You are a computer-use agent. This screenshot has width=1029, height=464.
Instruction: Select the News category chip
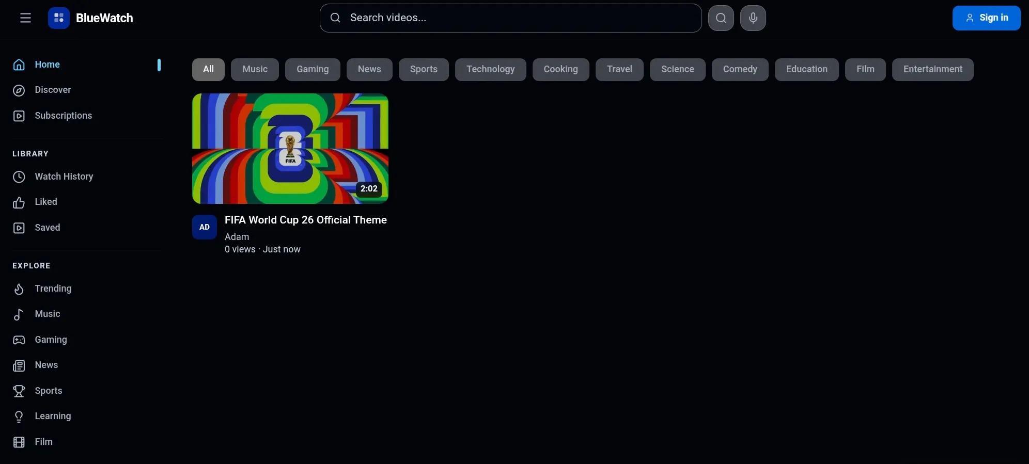click(369, 70)
